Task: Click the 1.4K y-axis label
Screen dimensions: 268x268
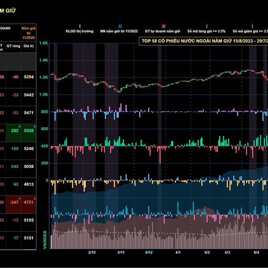Action: (x=44, y=60)
